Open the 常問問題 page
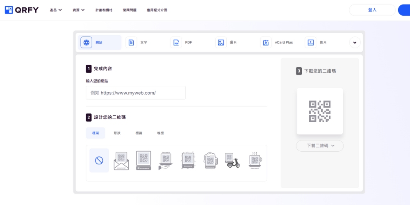The width and height of the screenshot is (410, 205). click(x=130, y=10)
